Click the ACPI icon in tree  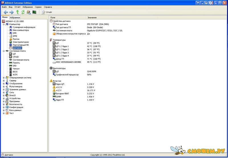[11, 75]
